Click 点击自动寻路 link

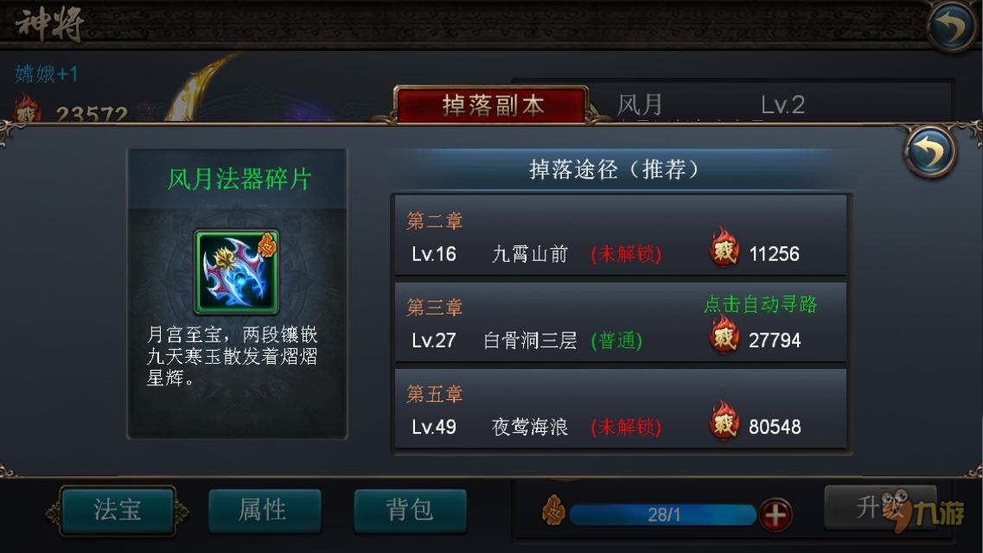(x=760, y=304)
